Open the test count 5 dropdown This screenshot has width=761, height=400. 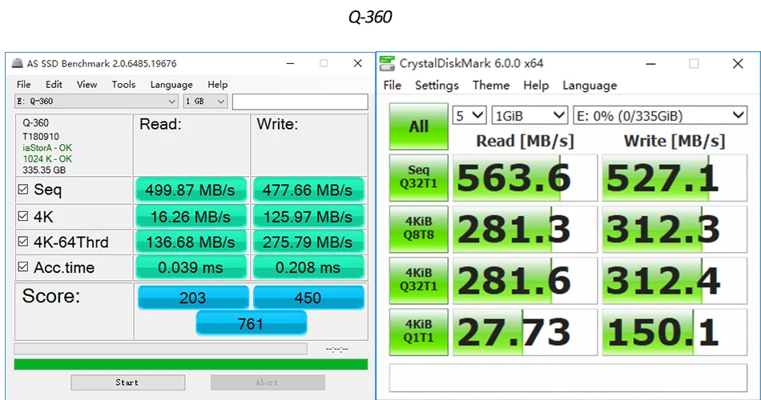(469, 115)
